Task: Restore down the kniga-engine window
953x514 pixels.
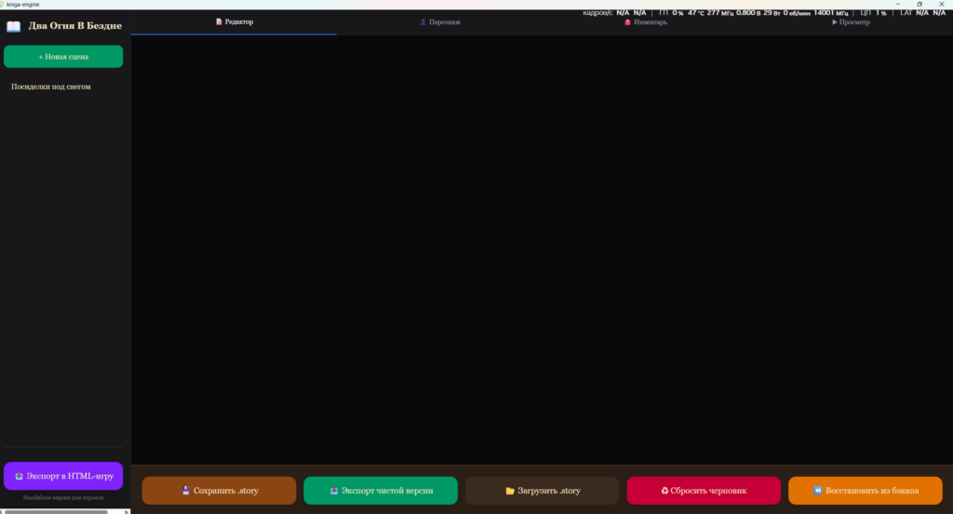Action: [x=919, y=4]
